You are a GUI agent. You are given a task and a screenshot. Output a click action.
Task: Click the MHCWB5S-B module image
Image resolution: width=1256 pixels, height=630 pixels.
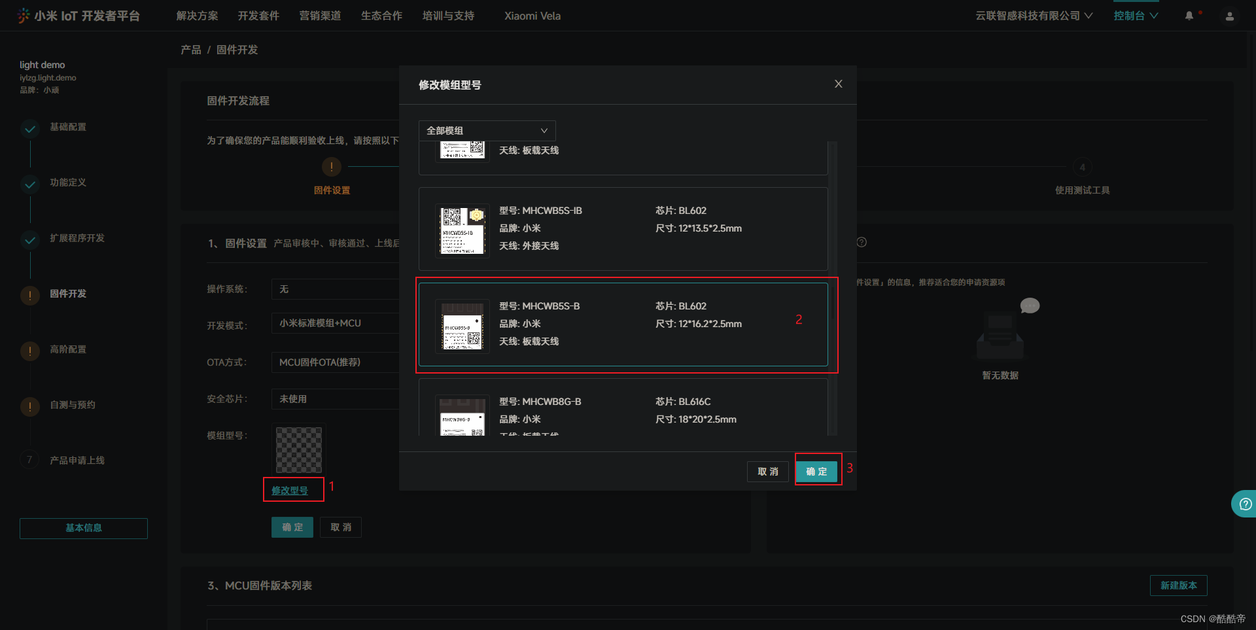(462, 326)
